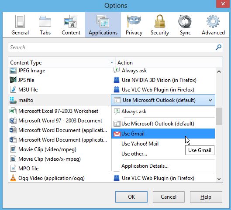Select Ogg Video (application/ogg) label
231x210 pixels.
52,178
